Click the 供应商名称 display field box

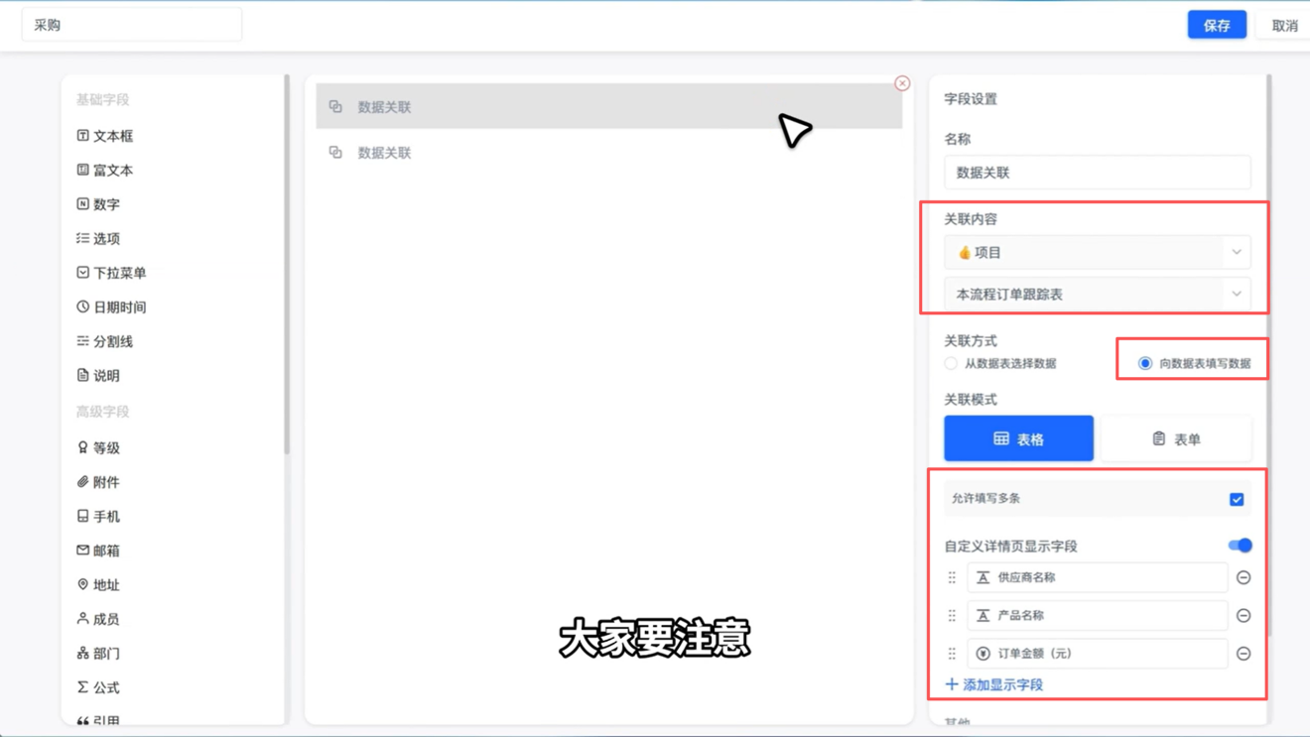pyautogui.click(x=1098, y=577)
